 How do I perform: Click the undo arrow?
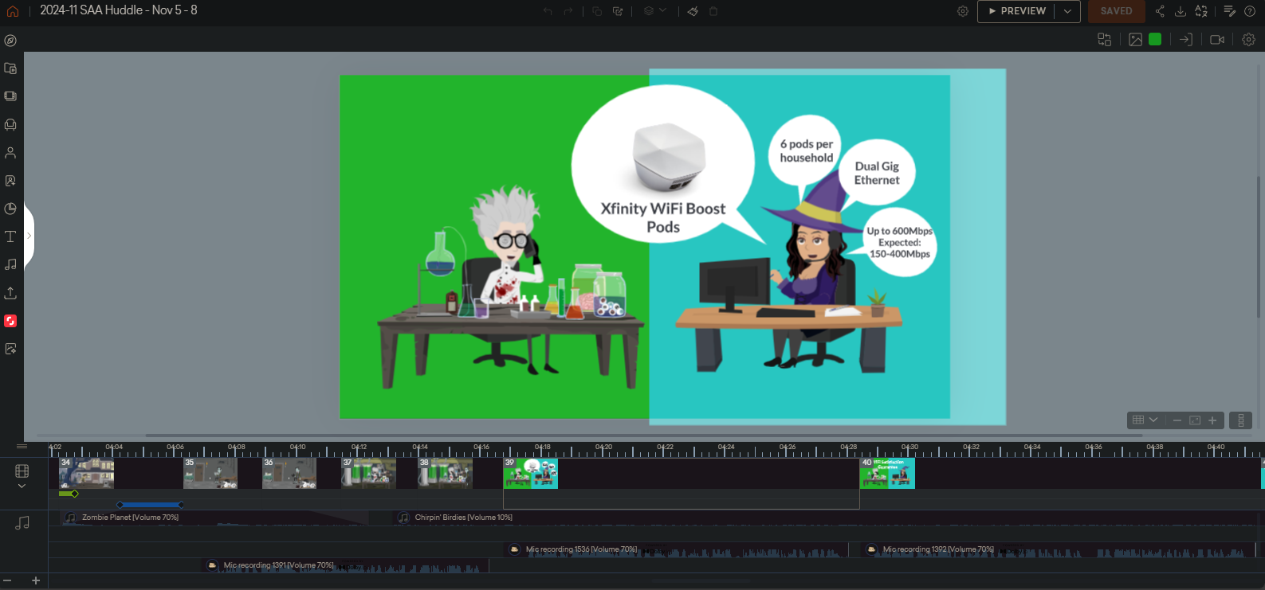coord(548,11)
